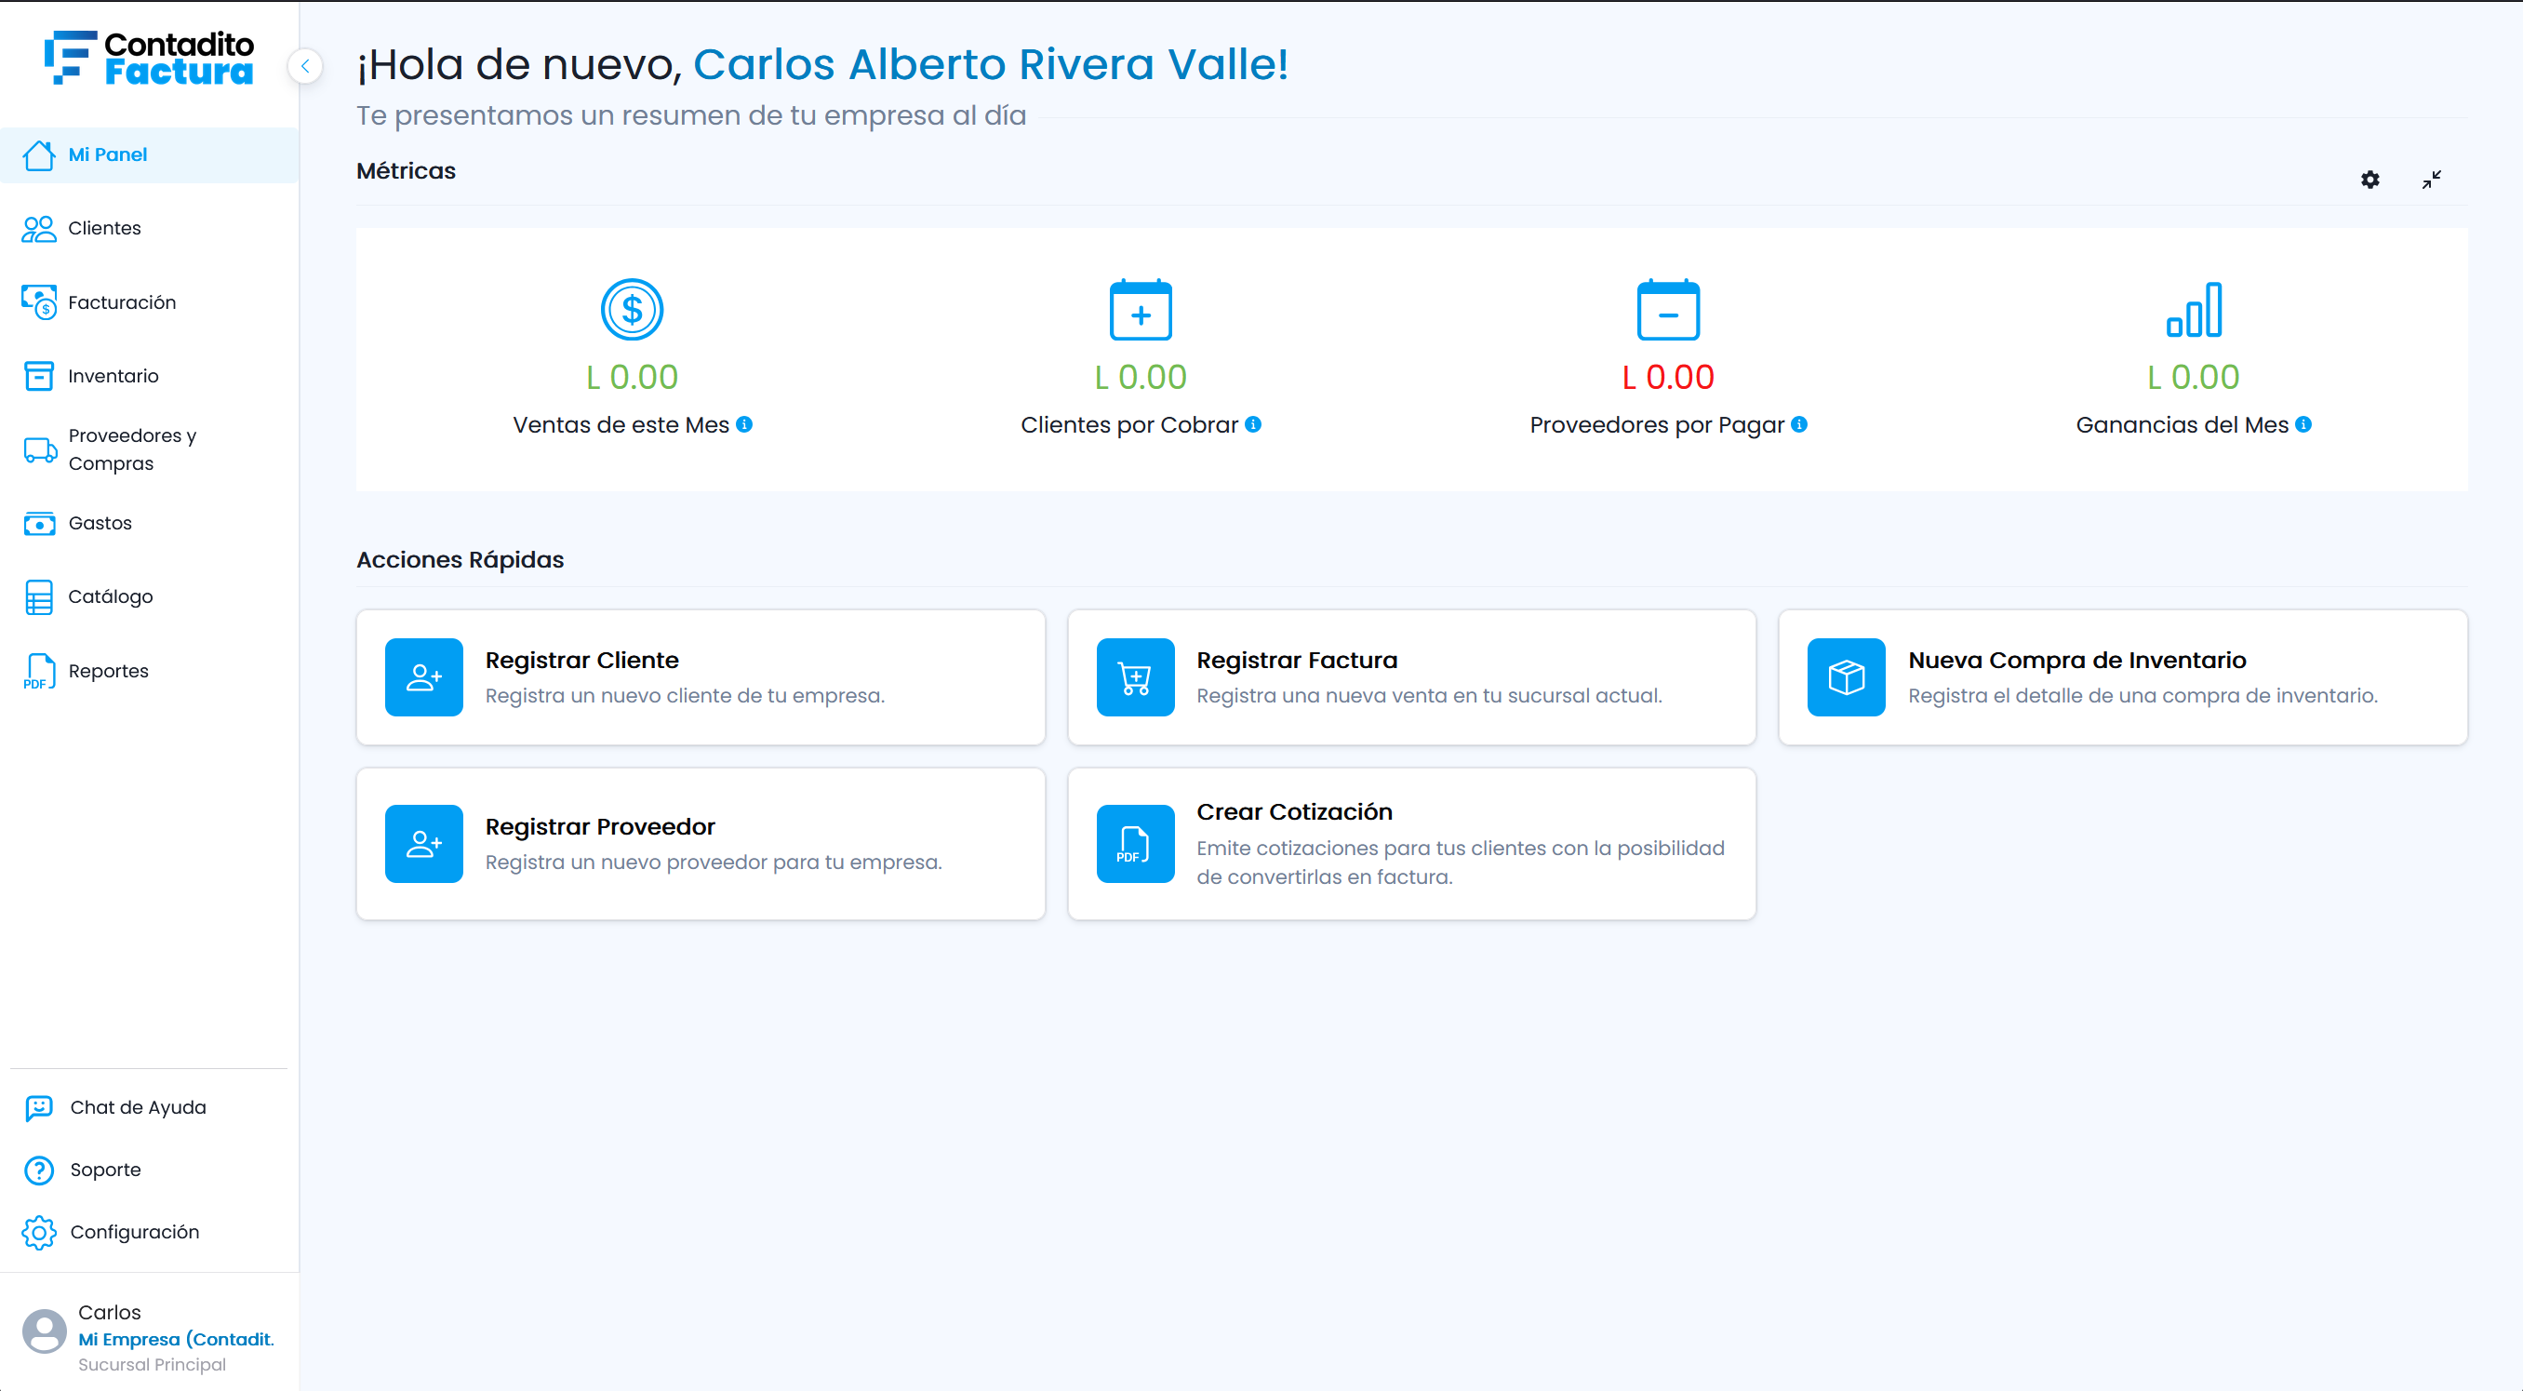Image resolution: width=2523 pixels, height=1391 pixels.
Task: Go to Facturación in the sidebar
Action: point(149,302)
